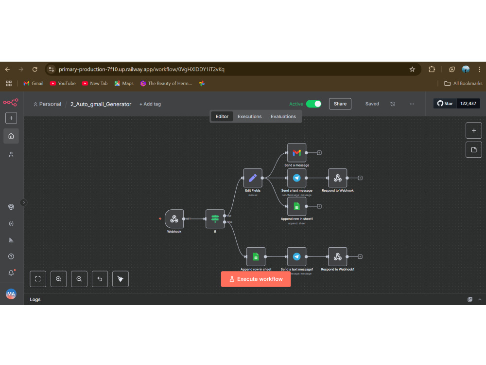Viewport: 486px width, 365px height.
Task: Open the Insights bar chart sidebar icon
Action: [x=11, y=240]
